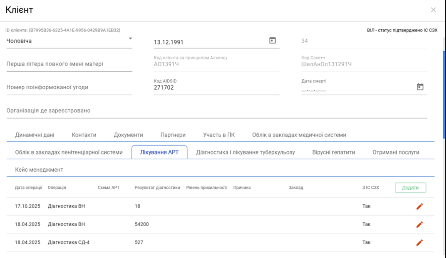The width and height of the screenshot is (446, 258).
Task: Click the Рівень прихильності column header
Action: (x=207, y=188)
